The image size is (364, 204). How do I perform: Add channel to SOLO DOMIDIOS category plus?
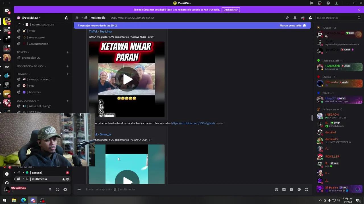[67, 101]
